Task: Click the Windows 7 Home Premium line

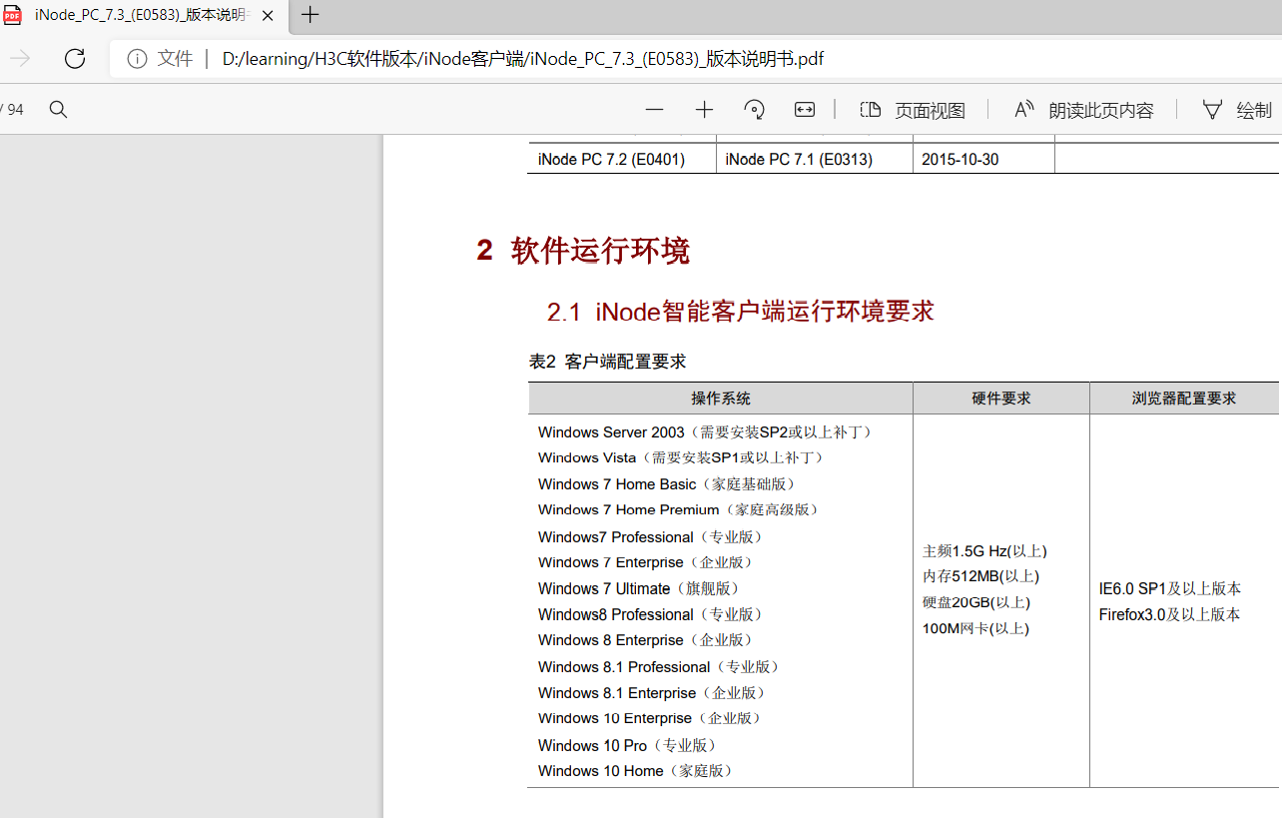Action: click(680, 509)
